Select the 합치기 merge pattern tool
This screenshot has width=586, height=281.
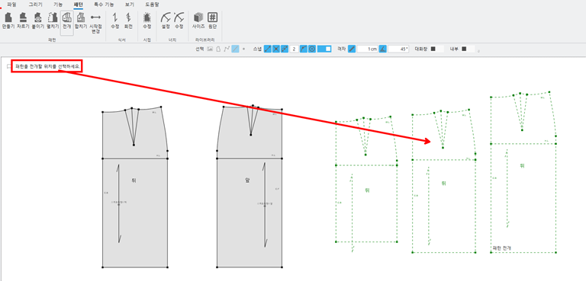(x=81, y=21)
